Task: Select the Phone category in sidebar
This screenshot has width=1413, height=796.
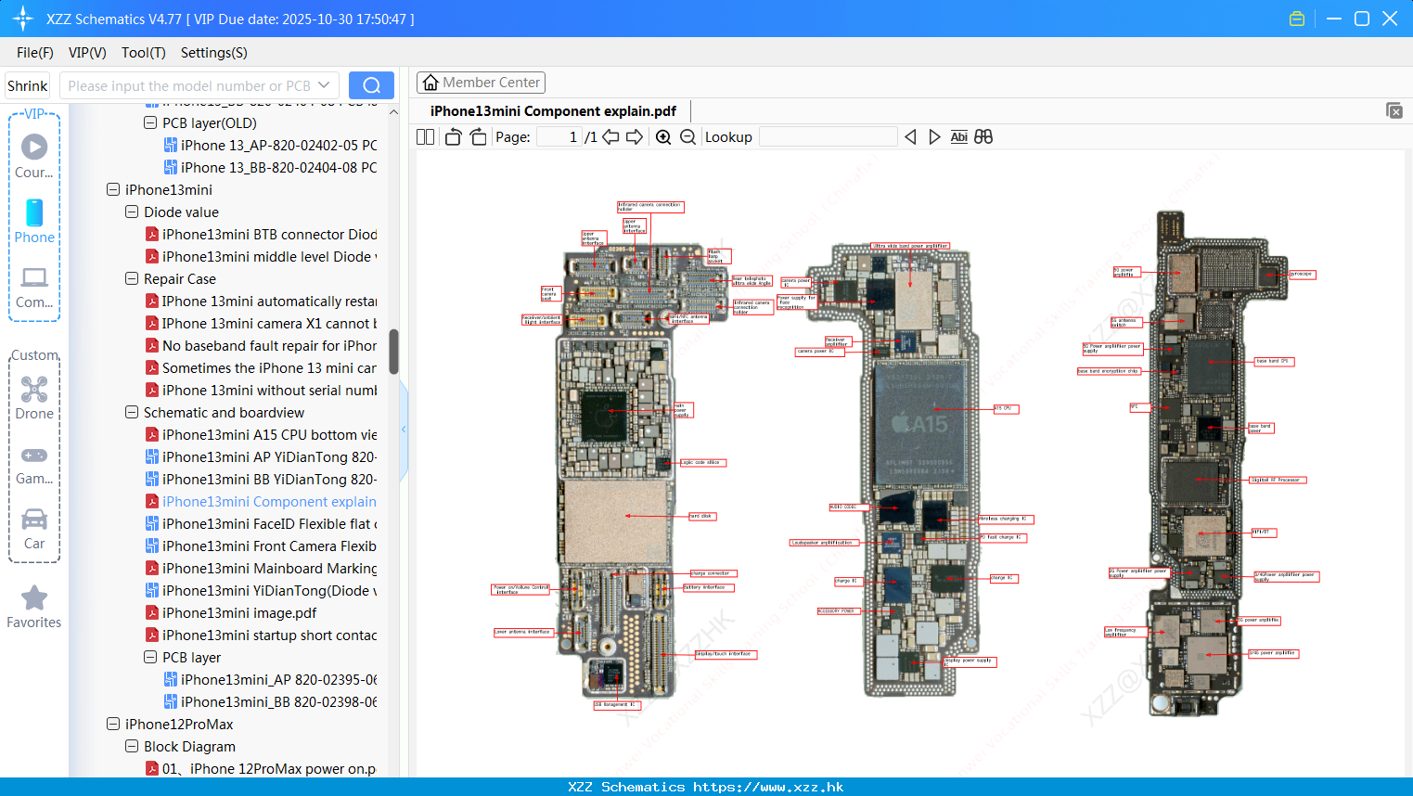Action: [x=34, y=222]
